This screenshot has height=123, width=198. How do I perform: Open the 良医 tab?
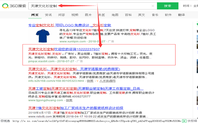(101, 15)
